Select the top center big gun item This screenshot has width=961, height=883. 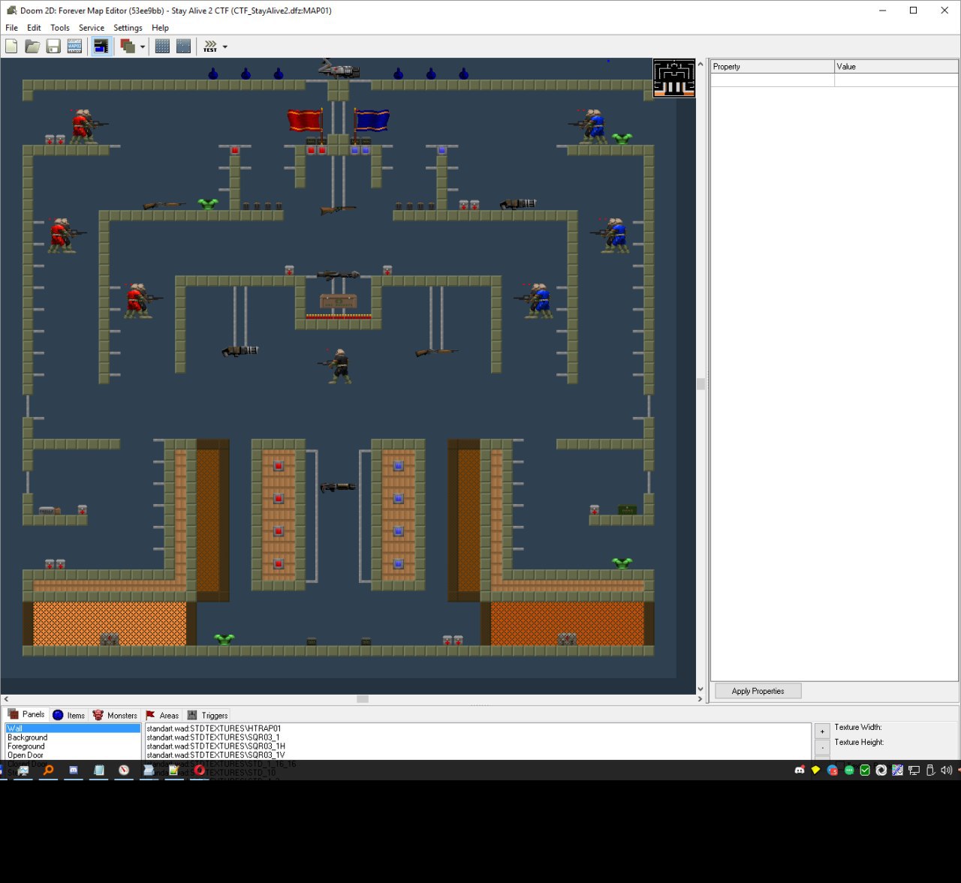(x=339, y=70)
